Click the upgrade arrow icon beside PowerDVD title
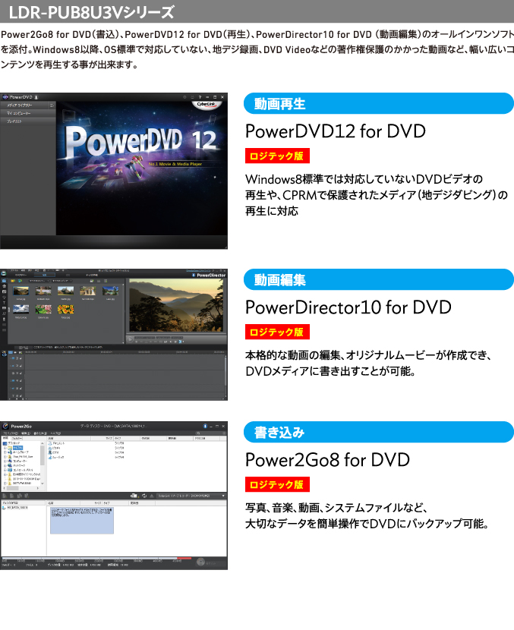 (36, 97)
